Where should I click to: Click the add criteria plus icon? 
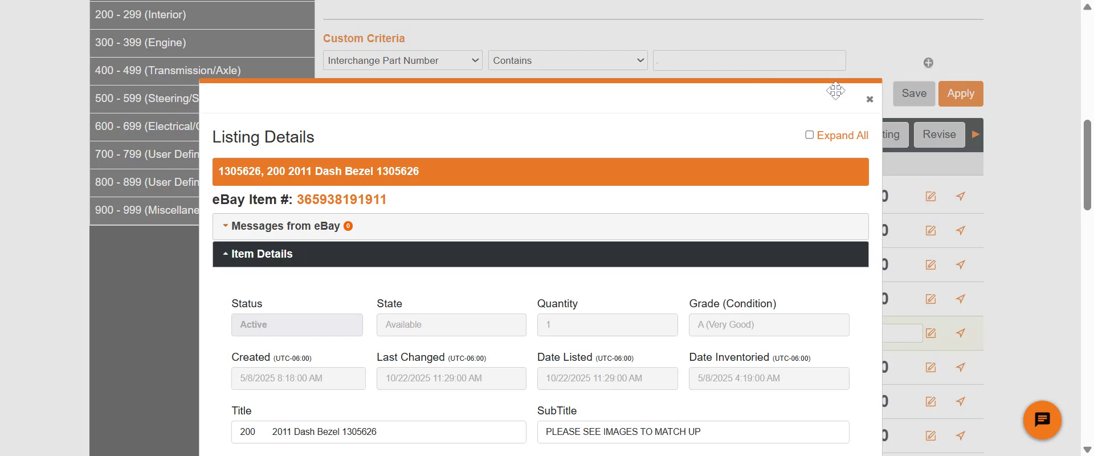[928, 63]
